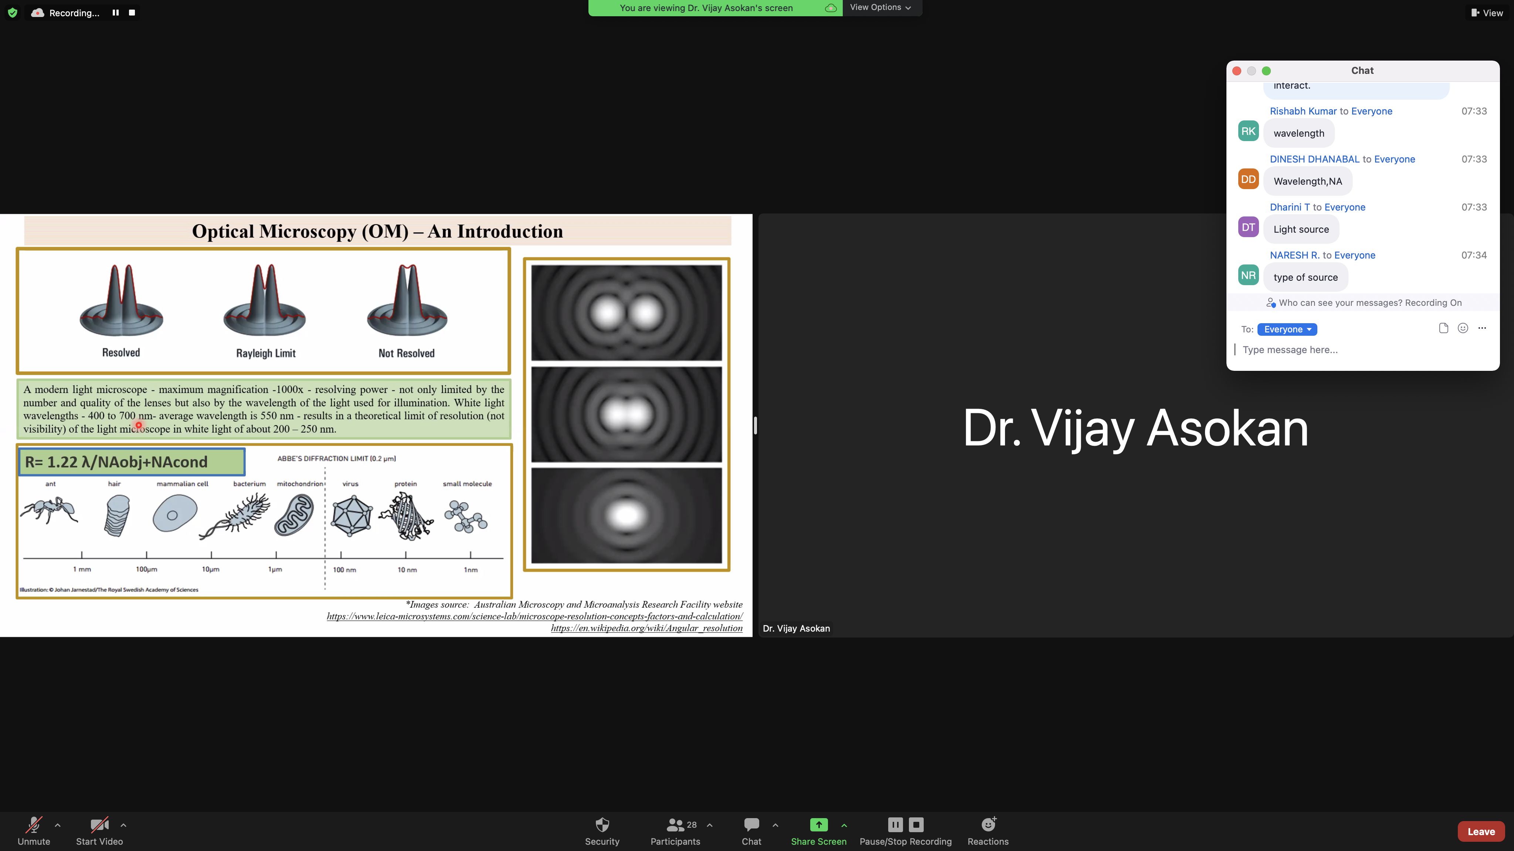Open chat more options ellipsis
Image resolution: width=1514 pixels, height=851 pixels.
1482,328
